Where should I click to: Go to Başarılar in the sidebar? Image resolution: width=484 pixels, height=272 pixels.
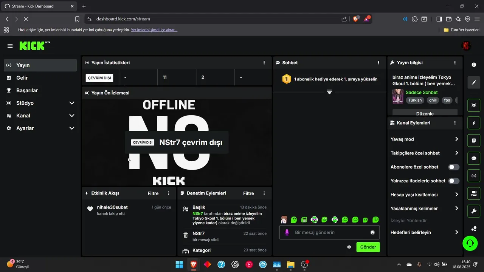[x=40, y=90]
